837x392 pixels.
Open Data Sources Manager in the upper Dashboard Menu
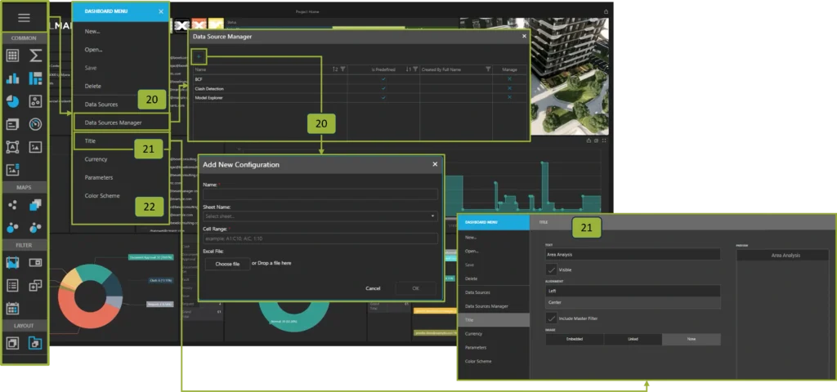pyautogui.click(x=121, y=122)
